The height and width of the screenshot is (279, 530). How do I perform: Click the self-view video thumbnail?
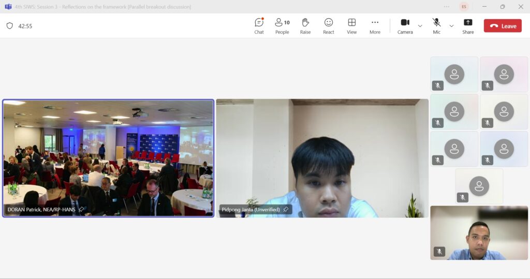479,232
